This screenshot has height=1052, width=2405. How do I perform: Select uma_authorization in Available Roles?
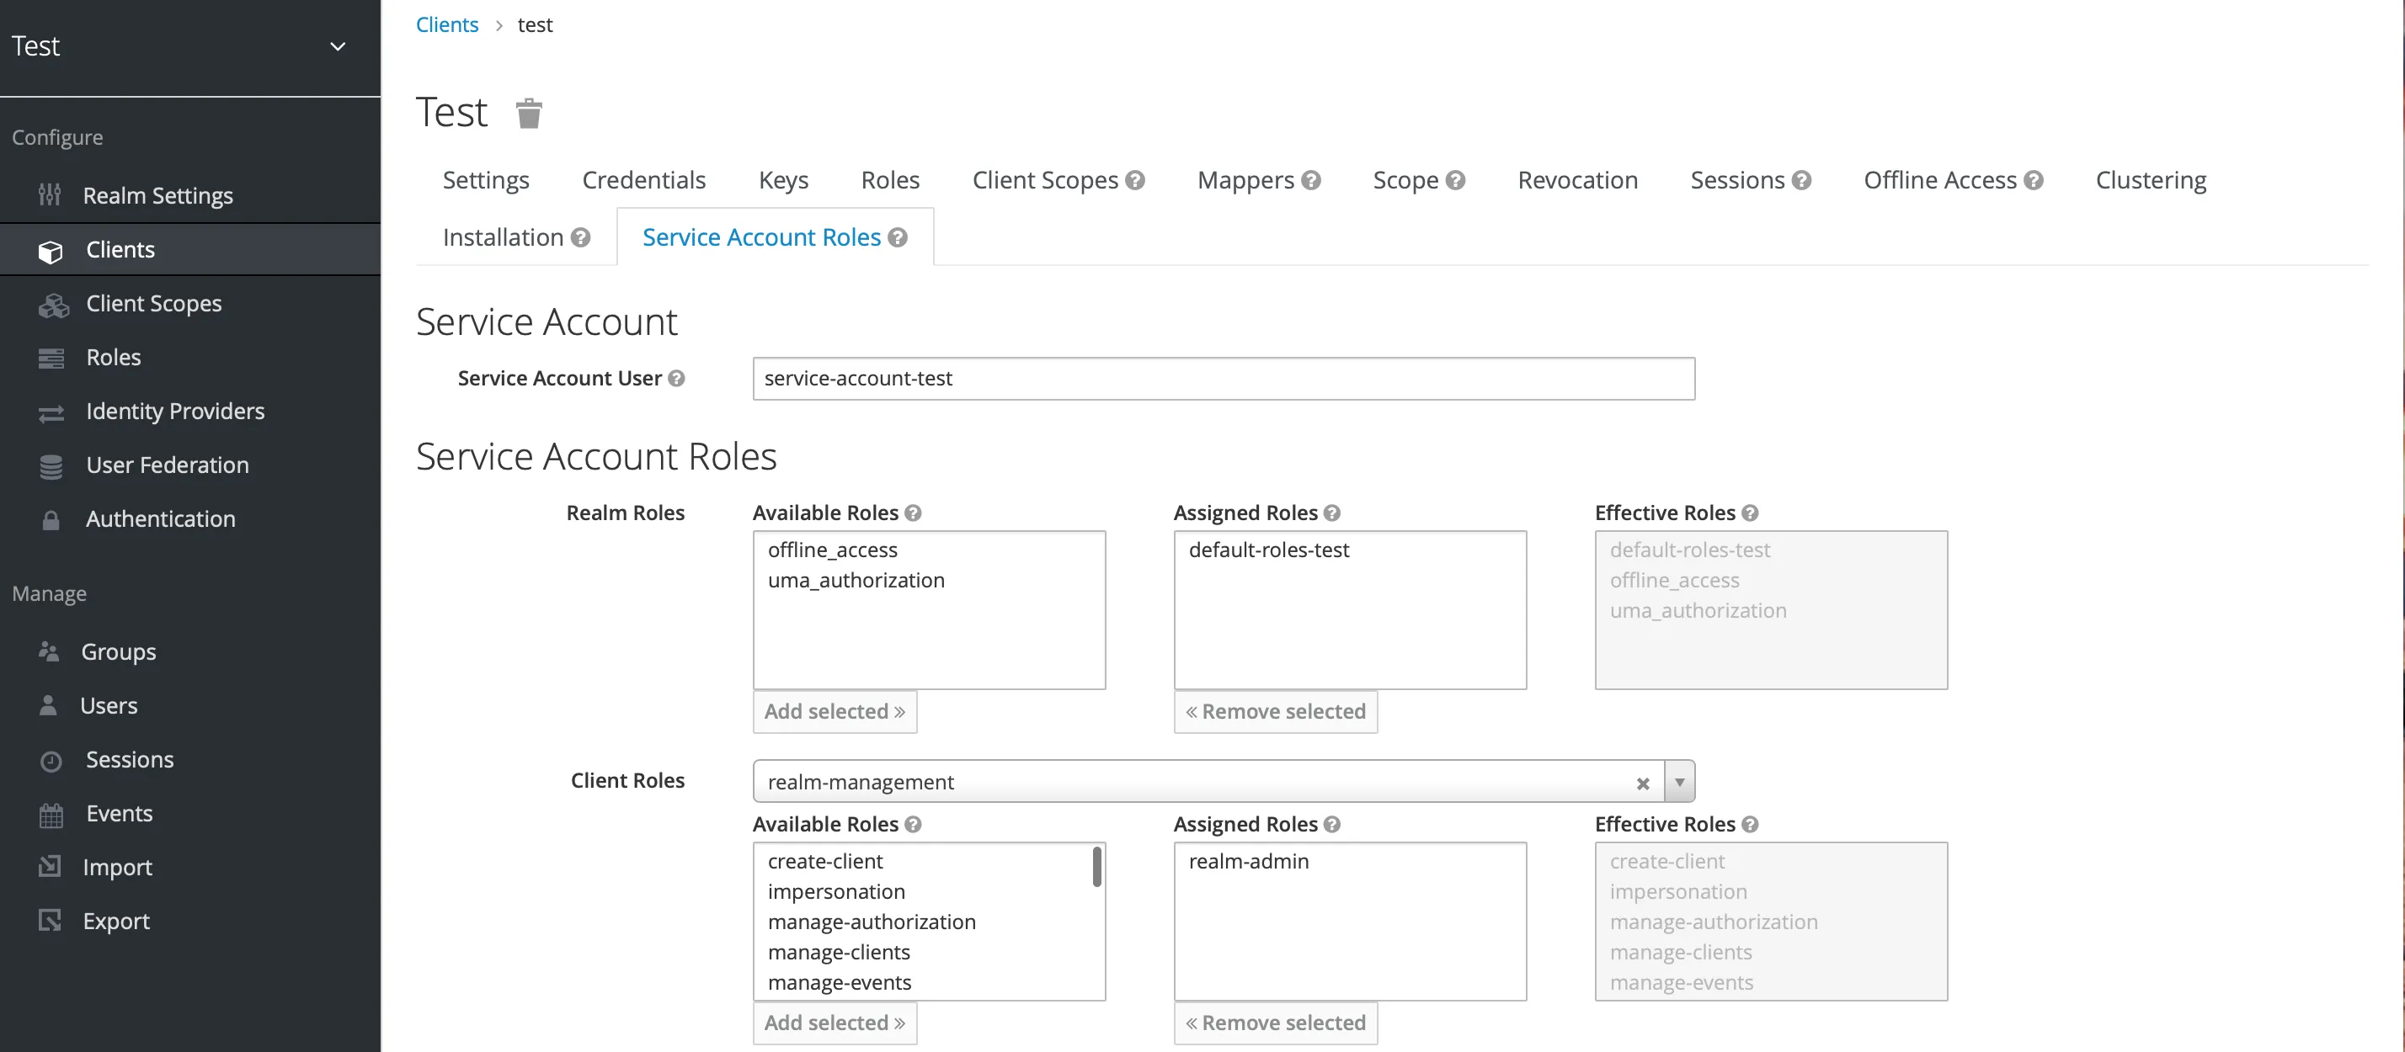tap(856, 581)
